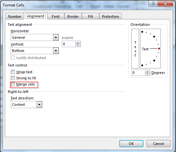Screen dimensions: 176x152
Task: Open the Border tab
Action: point(73,16)
